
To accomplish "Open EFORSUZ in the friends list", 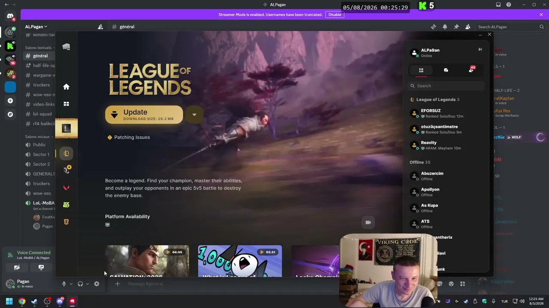I will (446, 113).
